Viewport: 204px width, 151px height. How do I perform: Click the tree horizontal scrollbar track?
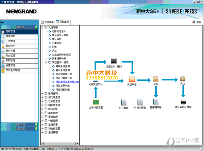coord(60,144)
